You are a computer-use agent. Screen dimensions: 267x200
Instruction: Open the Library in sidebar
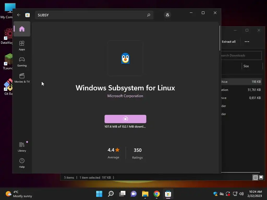[x=22, y=147]
